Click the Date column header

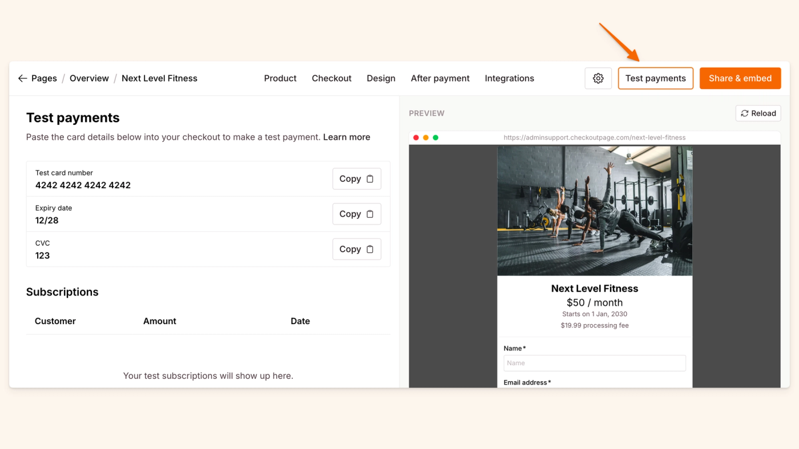click(300, 321)
